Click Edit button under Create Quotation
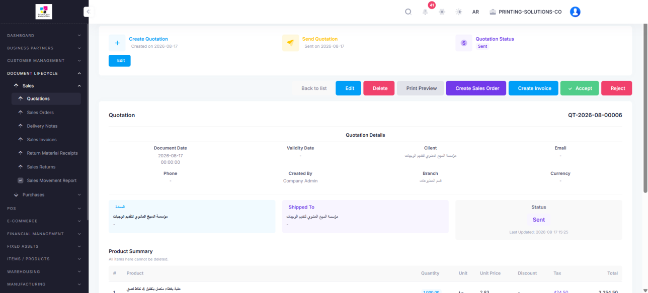The height and width of the screenshot is (293, 648). 120,60
